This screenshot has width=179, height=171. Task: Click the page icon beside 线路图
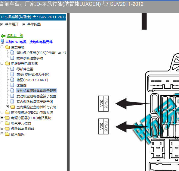click(x=12, y=85)
